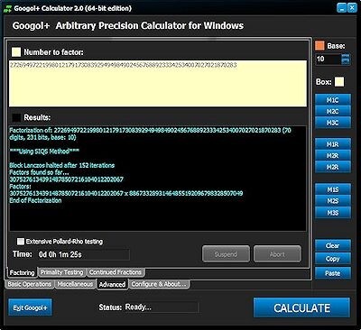Increase Base value with the up arrow
The height and width of the screenshot is (330, 361).
click(x=346, y=57)
